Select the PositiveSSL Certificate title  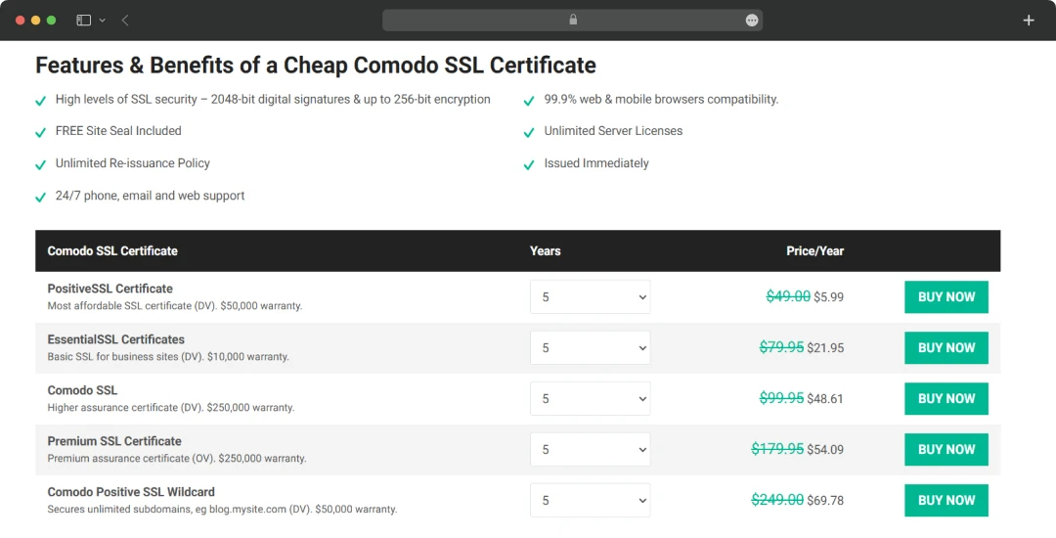[x=110, y=289]
